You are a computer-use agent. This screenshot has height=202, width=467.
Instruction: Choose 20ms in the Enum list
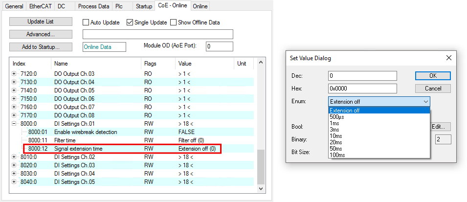[379, 142]
